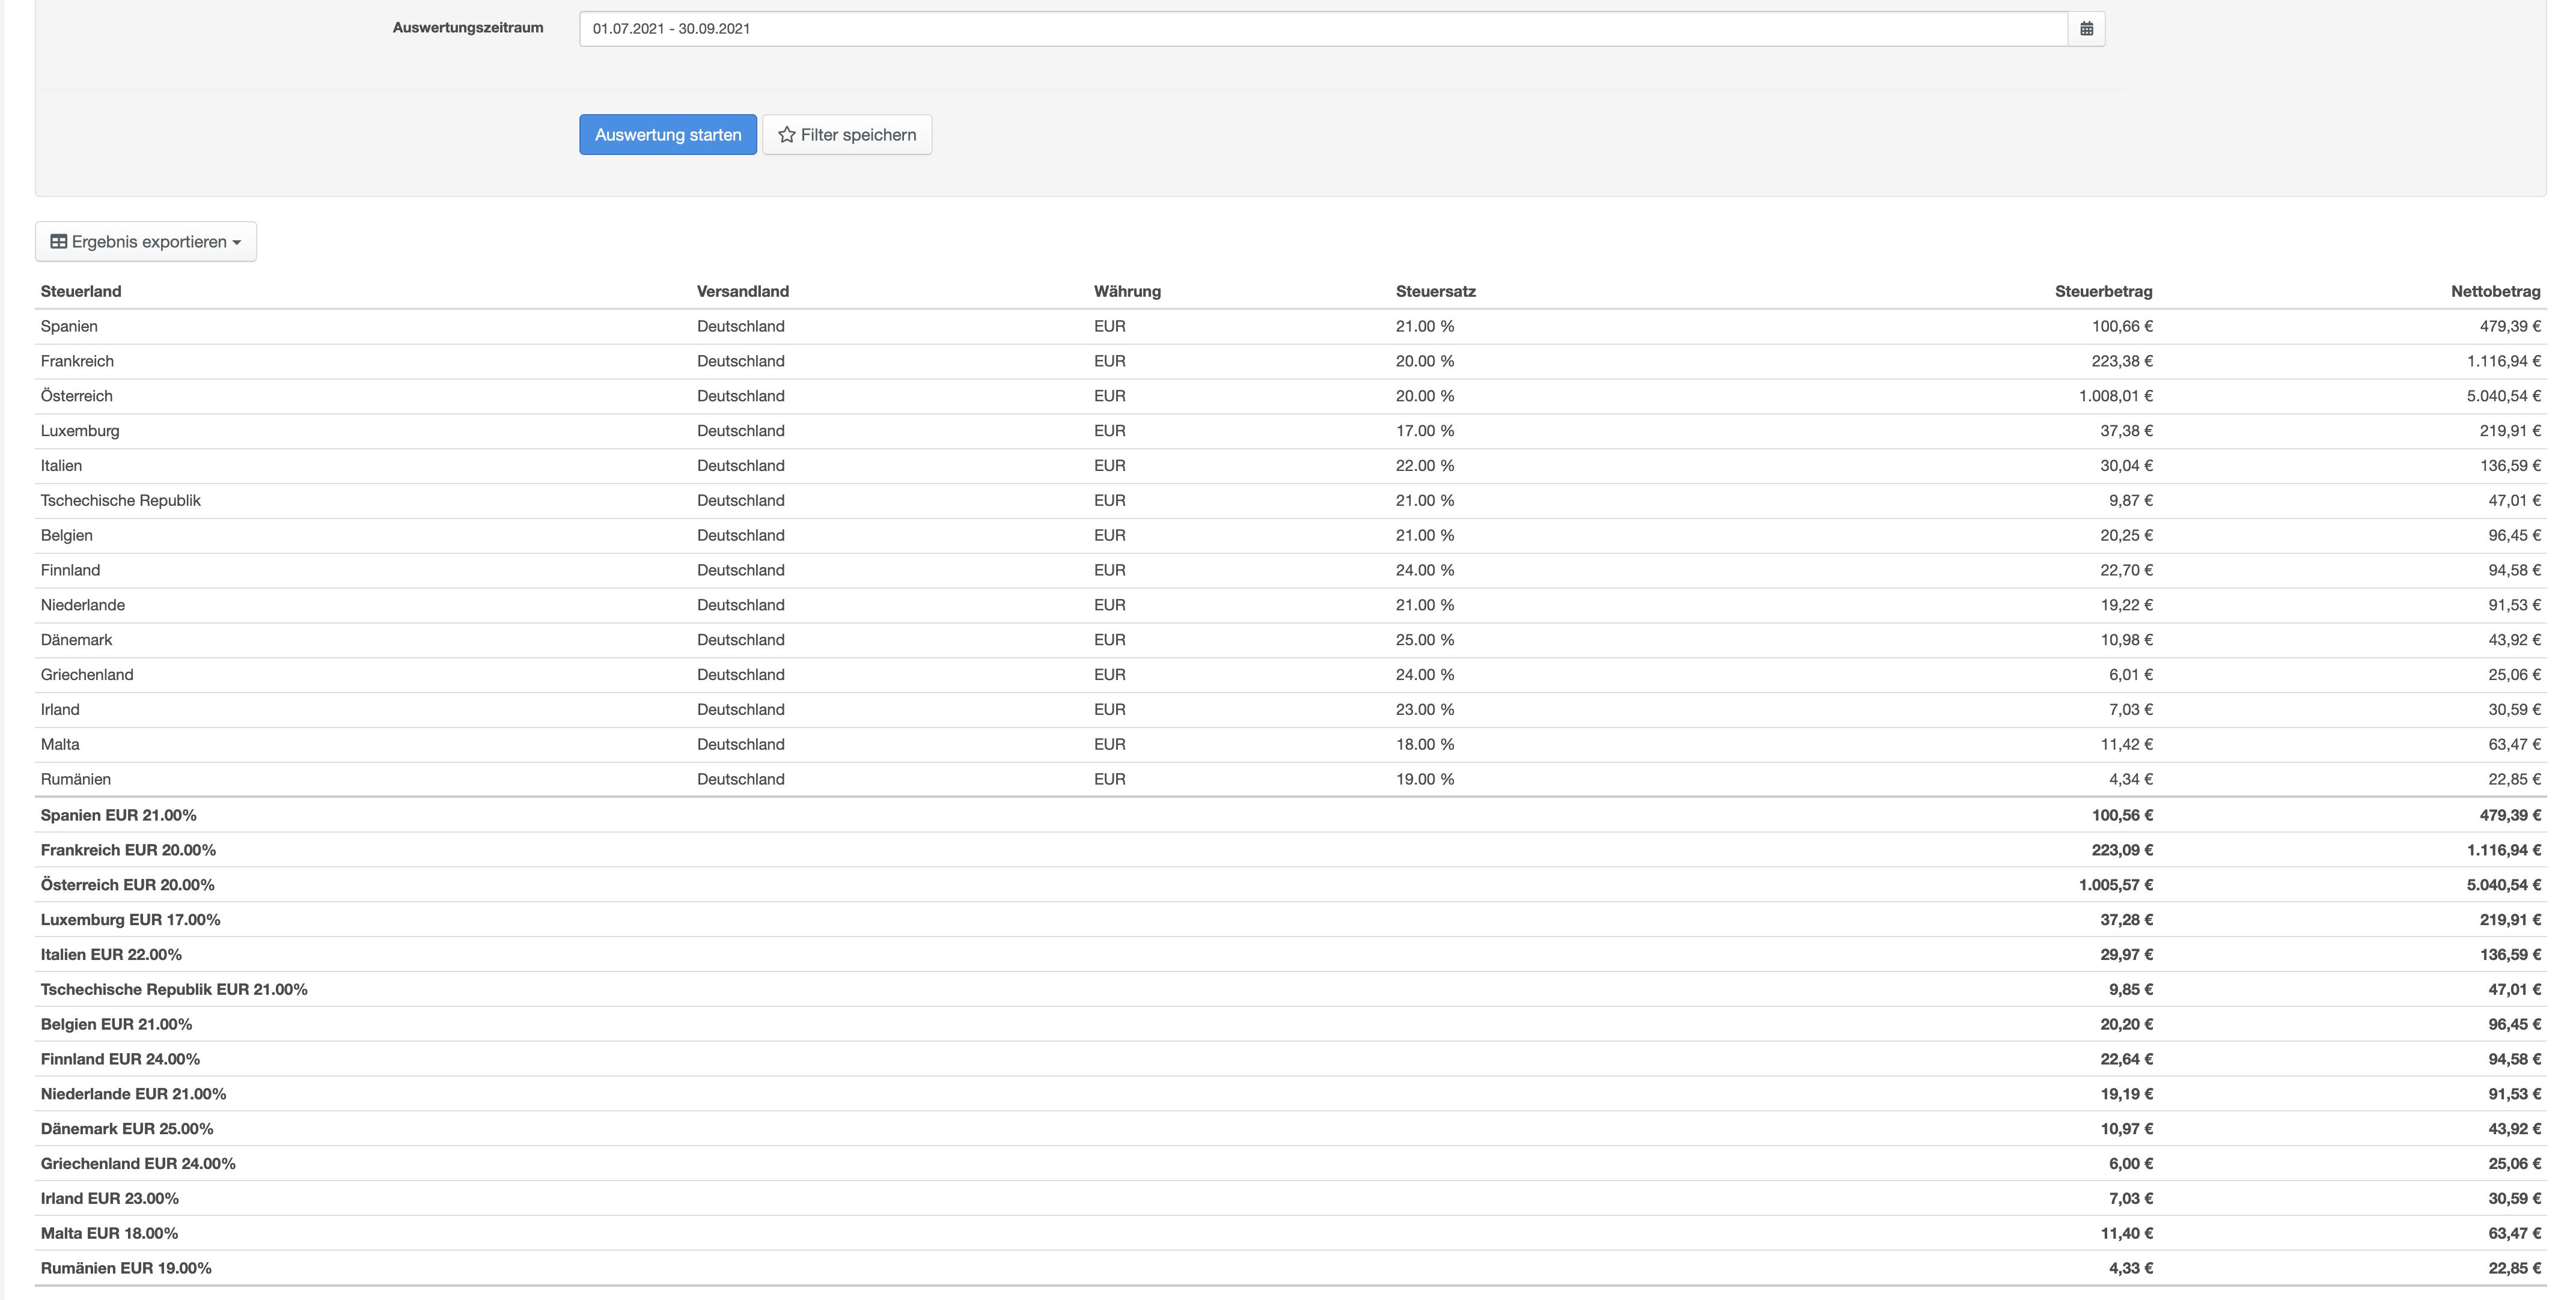Image resolution: width=2576 pixels, height=1300 pixels.
Task: Click the Versandland column header
Action: (x=742, y=292)
